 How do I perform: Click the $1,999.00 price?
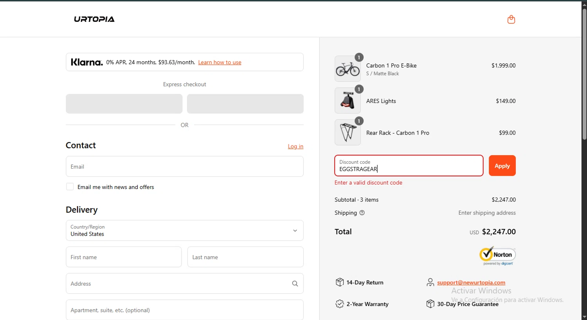coord(504,65)
